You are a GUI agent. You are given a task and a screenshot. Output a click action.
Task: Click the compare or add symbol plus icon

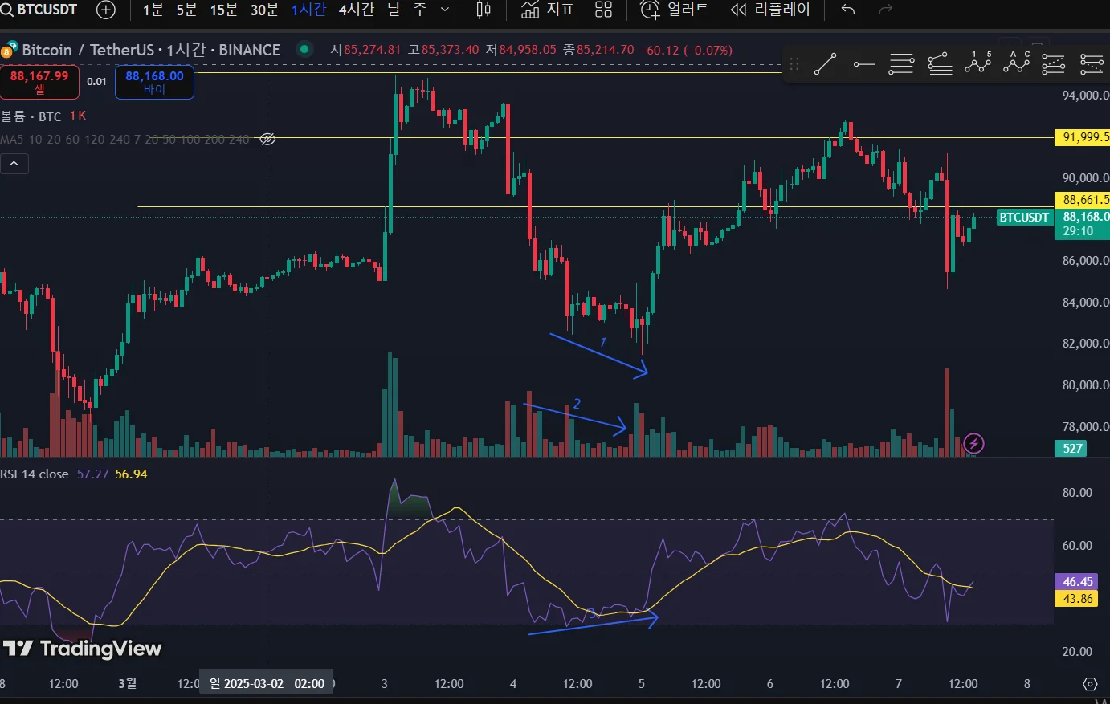coord(106,10)
